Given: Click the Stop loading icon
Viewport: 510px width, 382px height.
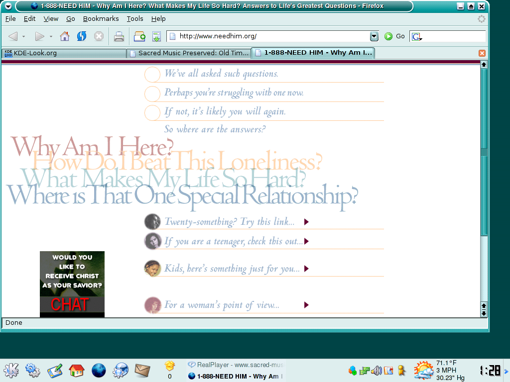Looking at the screenshot, I should [99, 36].
